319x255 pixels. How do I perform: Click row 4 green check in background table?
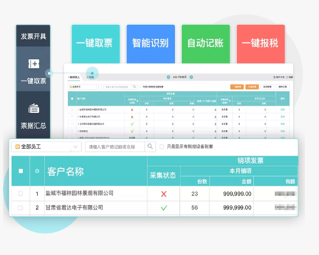pyautogui.click(x=132, y=131)
